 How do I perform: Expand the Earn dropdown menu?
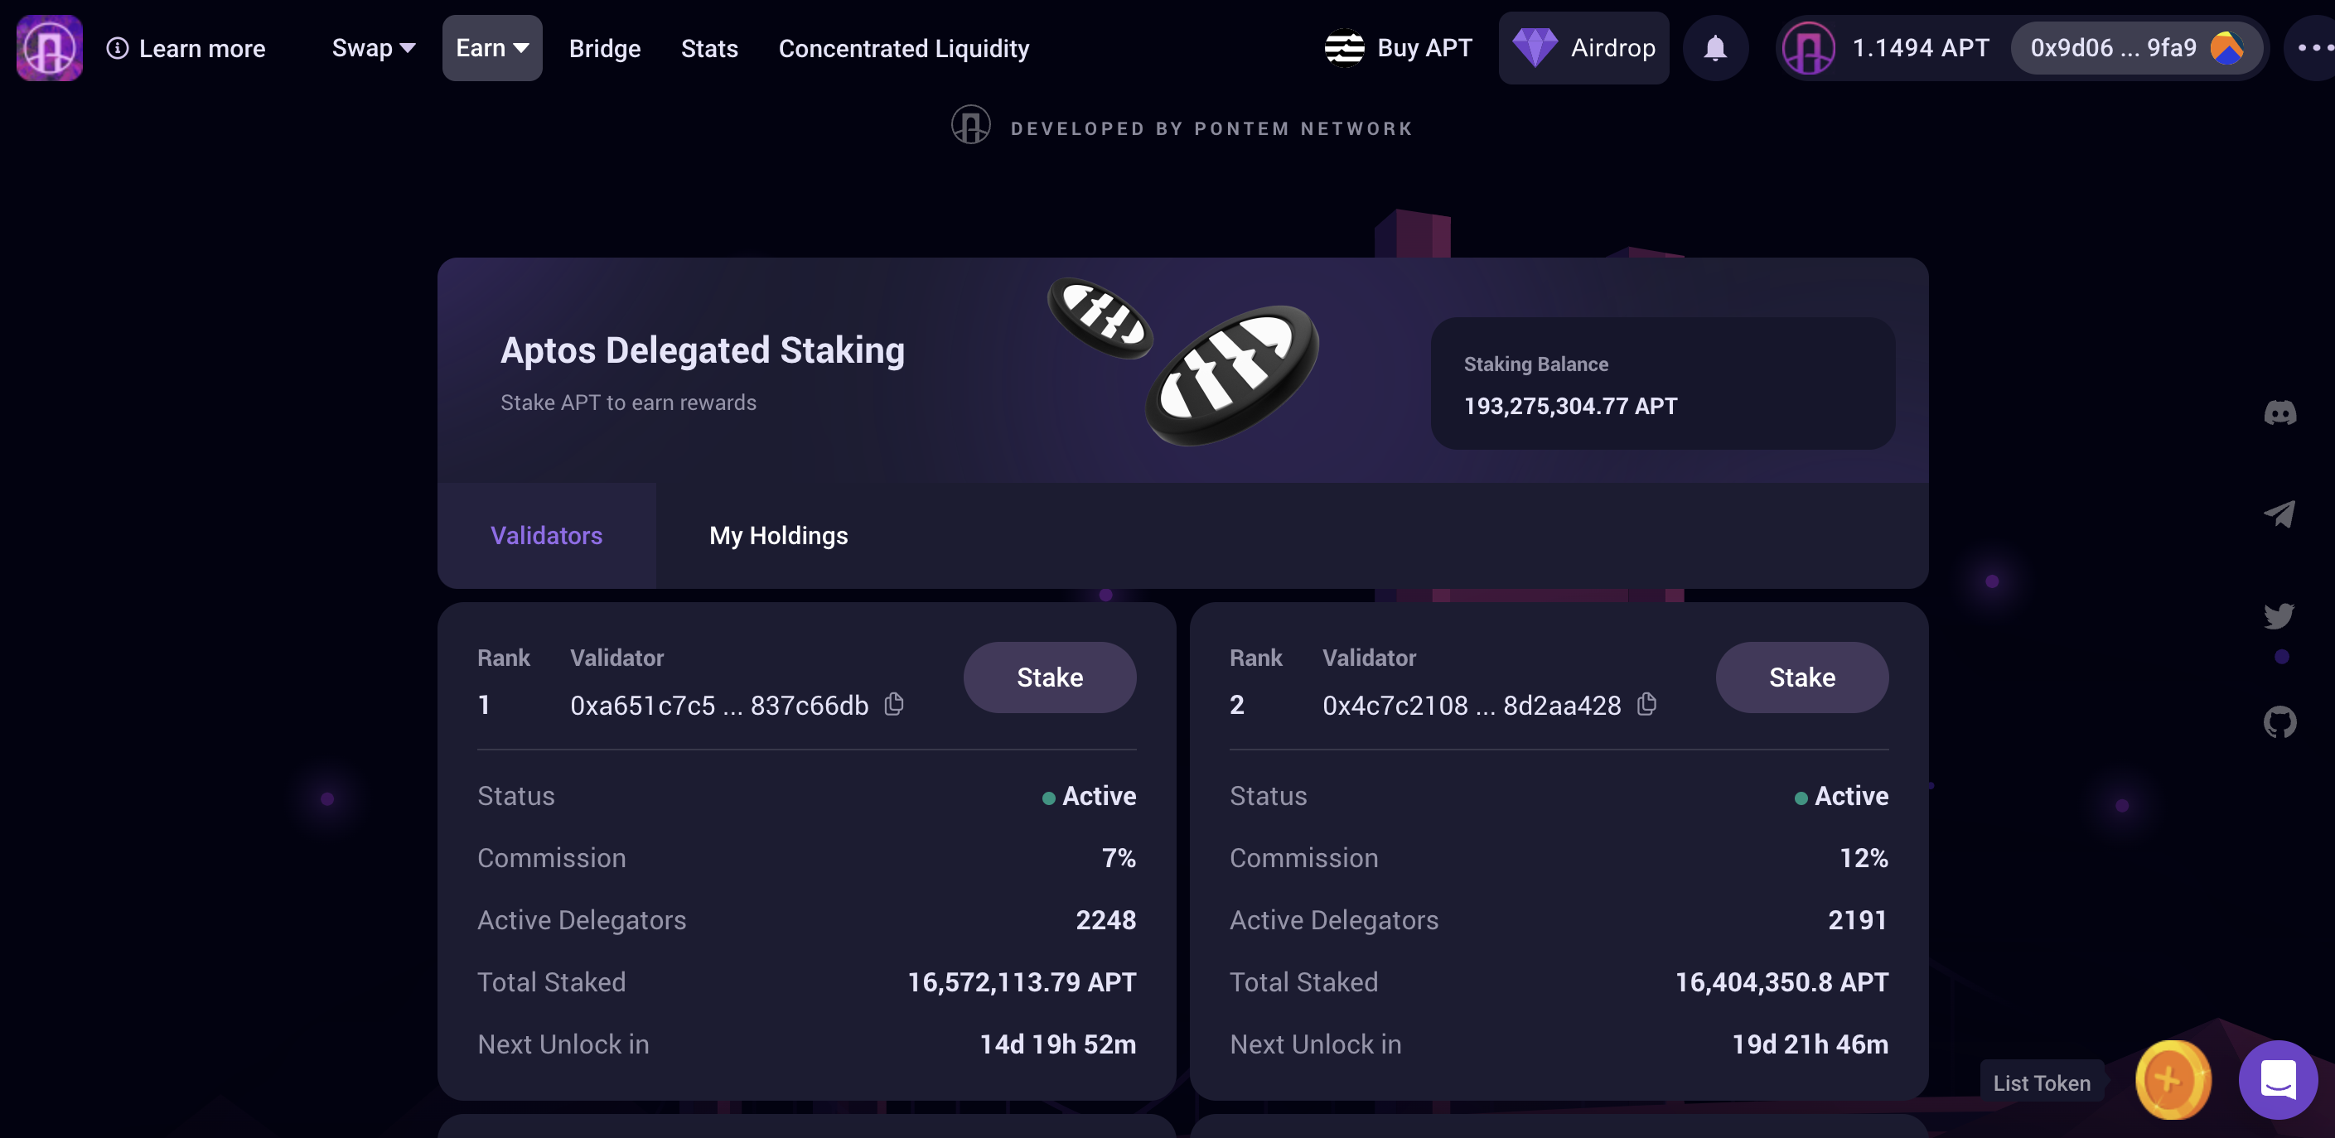[x=492, y=48]
